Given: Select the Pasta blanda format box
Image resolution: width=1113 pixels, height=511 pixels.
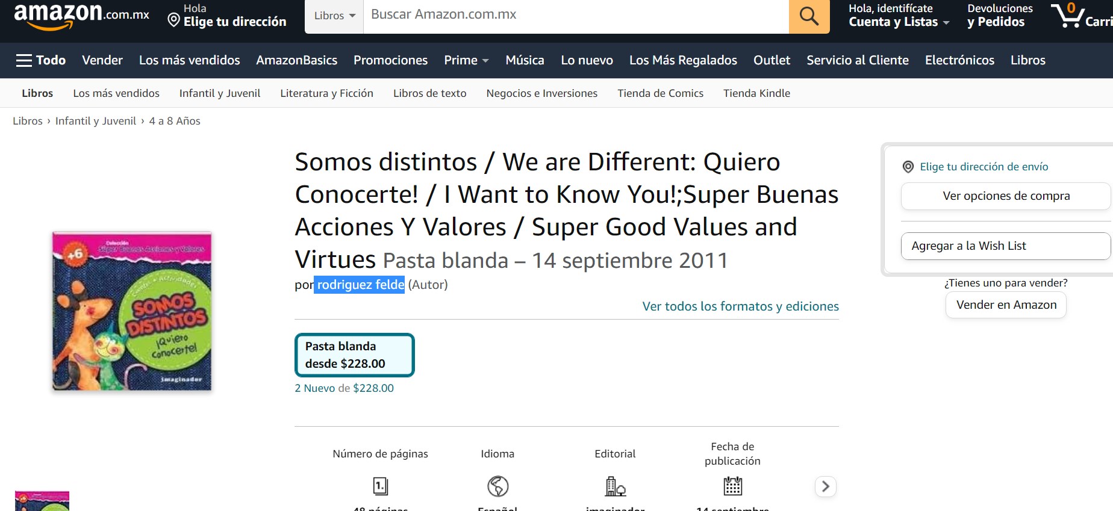Looking at the screenshot, I should point(354,355).
